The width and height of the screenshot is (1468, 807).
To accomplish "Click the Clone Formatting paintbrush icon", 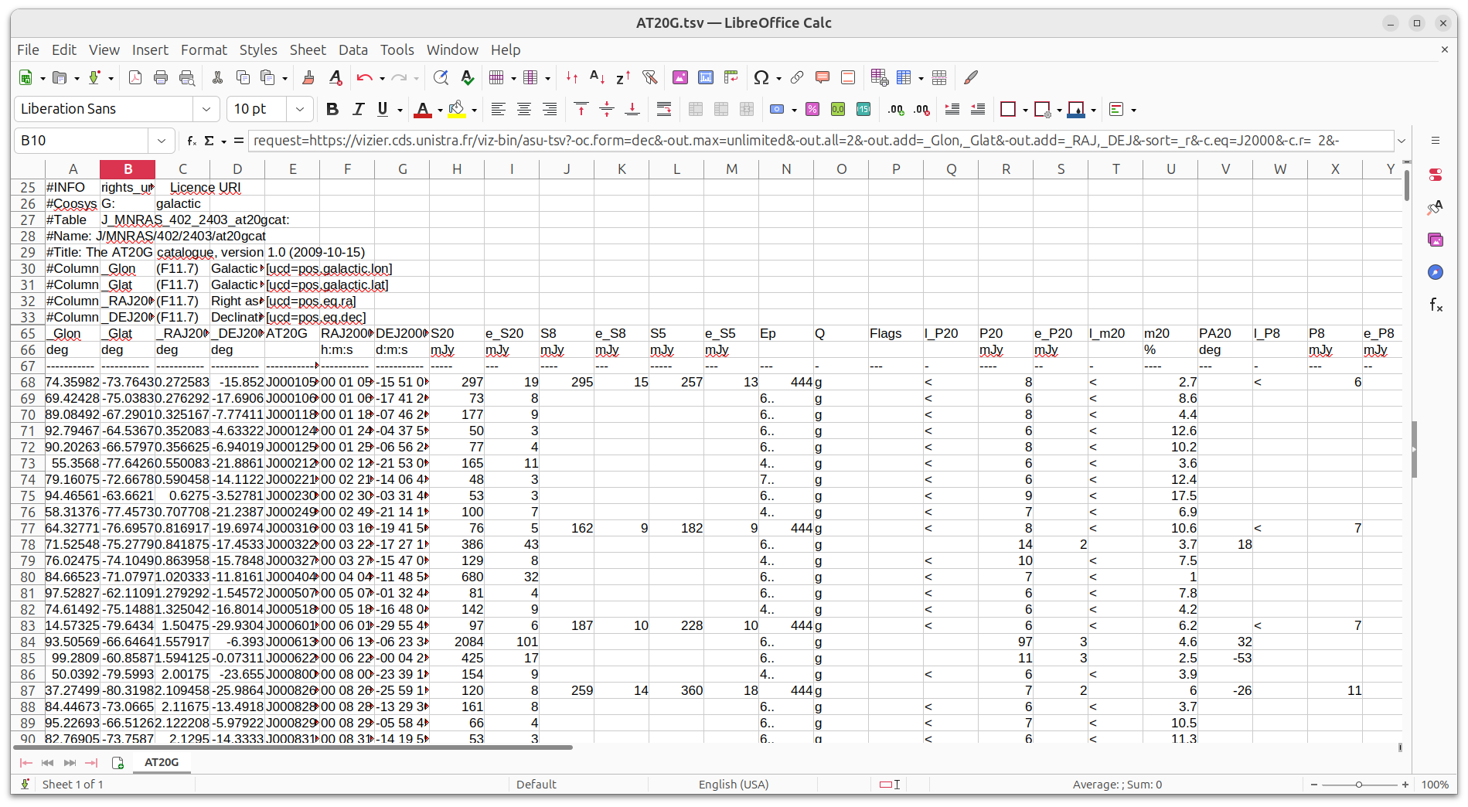I will pos(308,77).
